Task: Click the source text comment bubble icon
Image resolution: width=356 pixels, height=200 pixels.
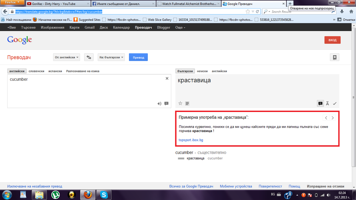Action: [167, 104]
